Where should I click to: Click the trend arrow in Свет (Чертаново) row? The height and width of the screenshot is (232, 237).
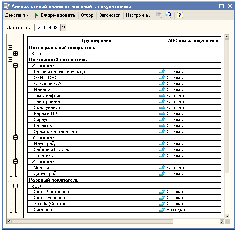(x=162, y=192)
